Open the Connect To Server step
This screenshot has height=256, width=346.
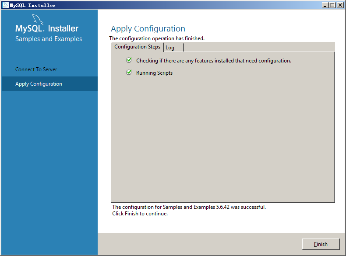[x=36, y=69]
